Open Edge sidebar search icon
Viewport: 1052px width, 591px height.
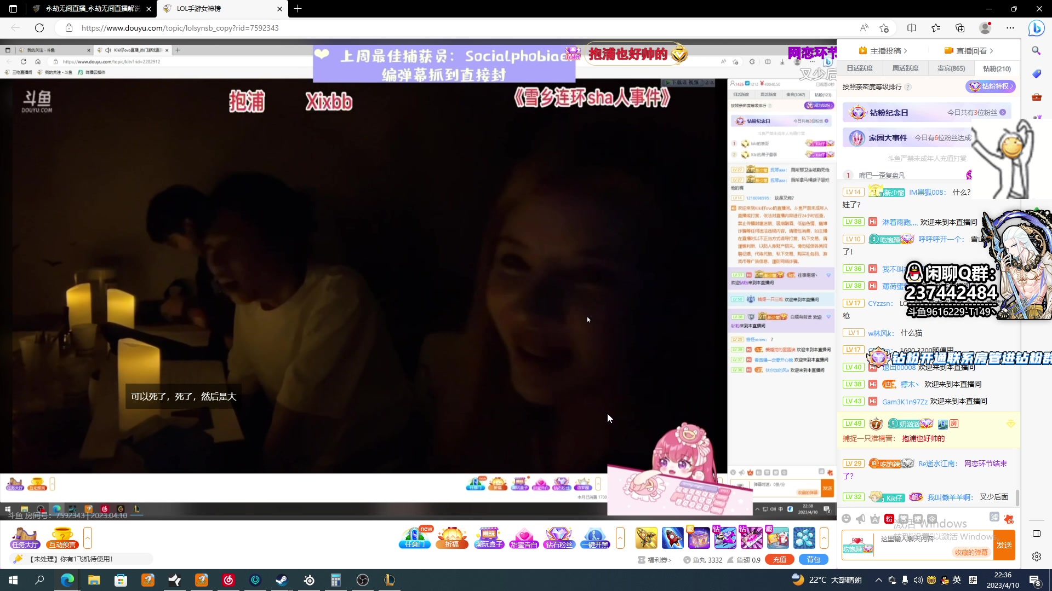click(1036, 50)
